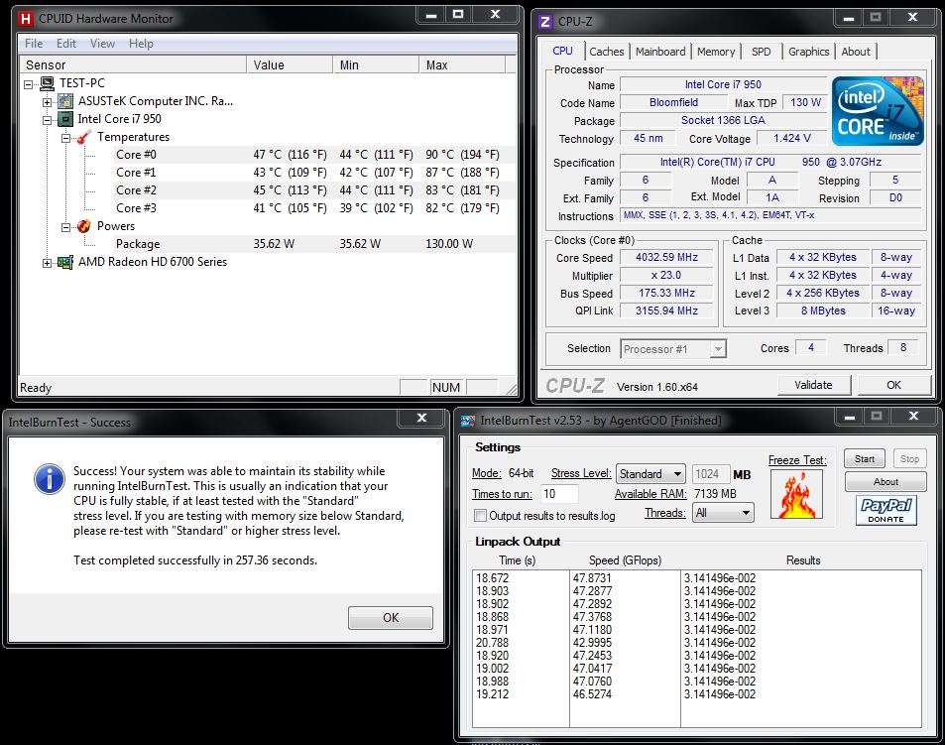Image resolution: width=945 pixels, height=745 pixels.
Task: Maximize the CPUID Hardware Monitor window
Action: 459,15
